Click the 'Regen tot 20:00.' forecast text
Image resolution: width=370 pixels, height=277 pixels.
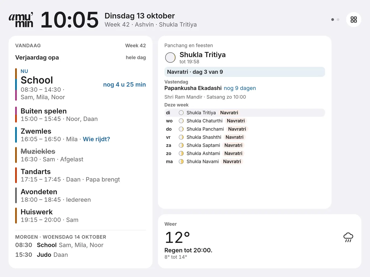tap(188, 250)
